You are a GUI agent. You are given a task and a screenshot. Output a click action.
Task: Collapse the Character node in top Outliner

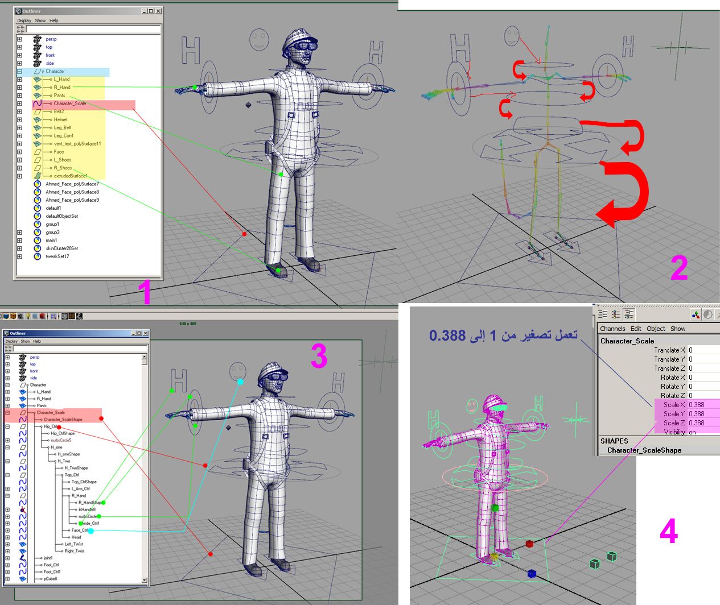click(x=19, y=72)
